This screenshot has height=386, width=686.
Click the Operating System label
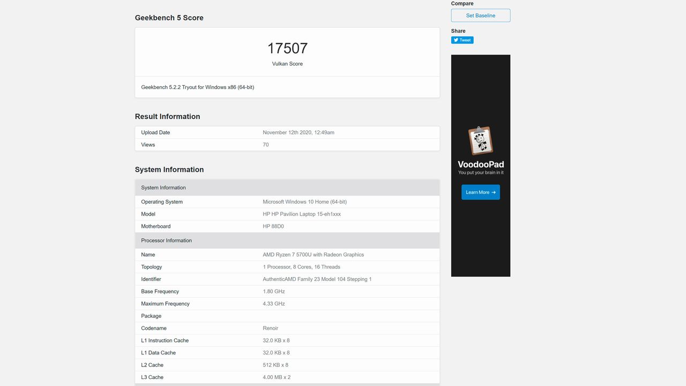click(162, 202)
